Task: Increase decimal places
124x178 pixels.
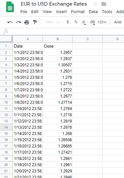Action: (92, 22)
